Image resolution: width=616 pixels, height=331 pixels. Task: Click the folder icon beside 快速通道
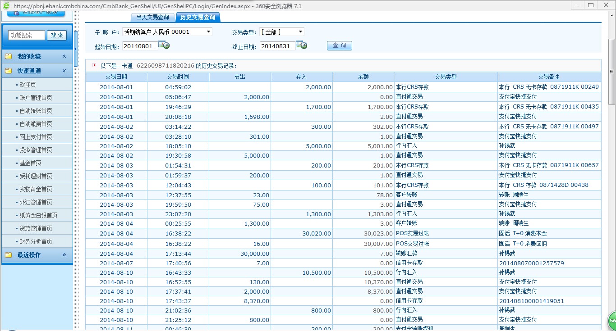click(9, 71)
